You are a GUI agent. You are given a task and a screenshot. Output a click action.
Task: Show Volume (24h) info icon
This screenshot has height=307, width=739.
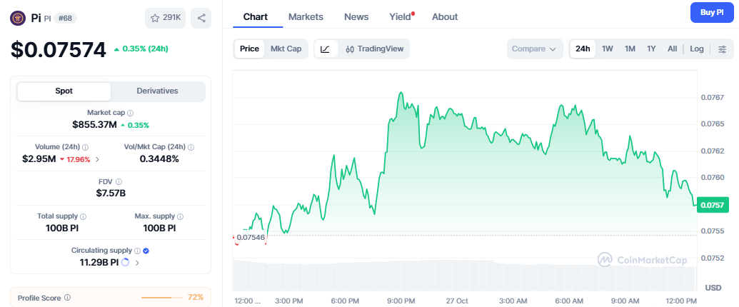pos(86,147)
